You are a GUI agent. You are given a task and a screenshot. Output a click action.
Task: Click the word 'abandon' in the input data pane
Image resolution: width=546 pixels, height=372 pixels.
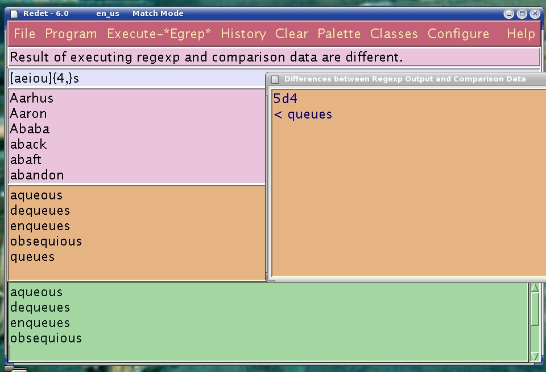[x=36, y=175]
